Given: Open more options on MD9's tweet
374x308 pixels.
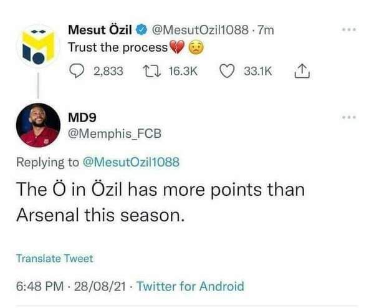Looking at the screenshot, I should coord(349,117).
